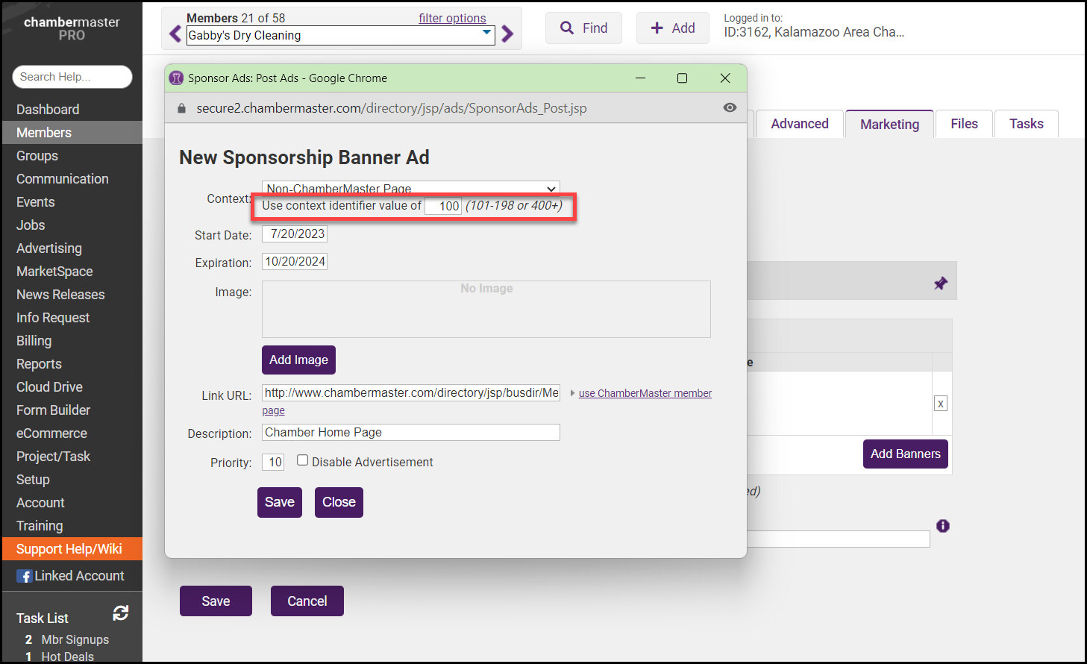Click the info circle icon
Image resolution: width=1087 pixels, height=664 pixels.
943,526
